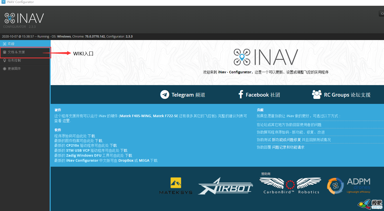This screenshot has height=211, width=384.
Task: Click the STM USB VCP driver 下载 link
Action: (x=124, y=150)
